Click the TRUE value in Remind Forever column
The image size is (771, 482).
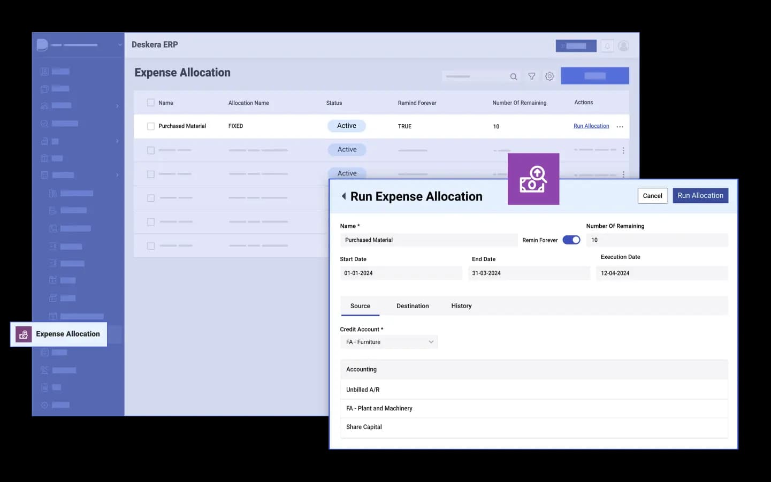pyautogui.click(x=404, y=127)
